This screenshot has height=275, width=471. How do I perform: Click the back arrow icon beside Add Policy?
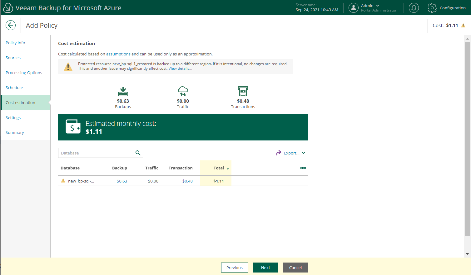coord(11,25)
